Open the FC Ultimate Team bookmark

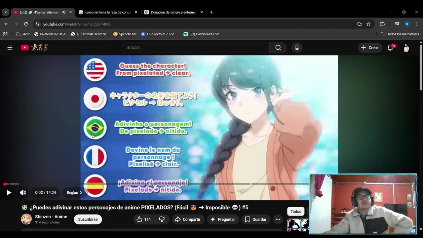pos(90,34)
